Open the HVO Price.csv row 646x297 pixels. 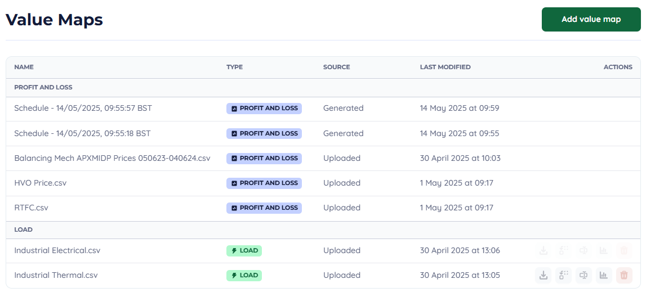[41, 183]
